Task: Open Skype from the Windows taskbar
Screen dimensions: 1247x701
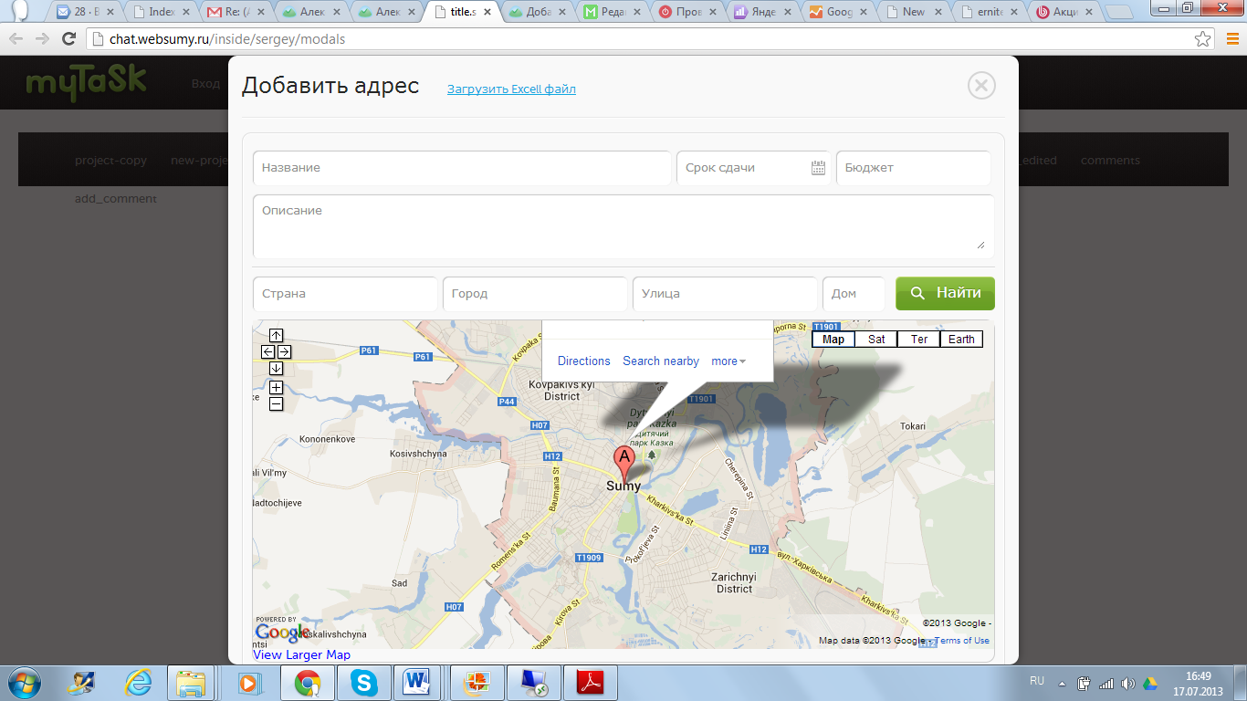Action: [x=363, y=682]
